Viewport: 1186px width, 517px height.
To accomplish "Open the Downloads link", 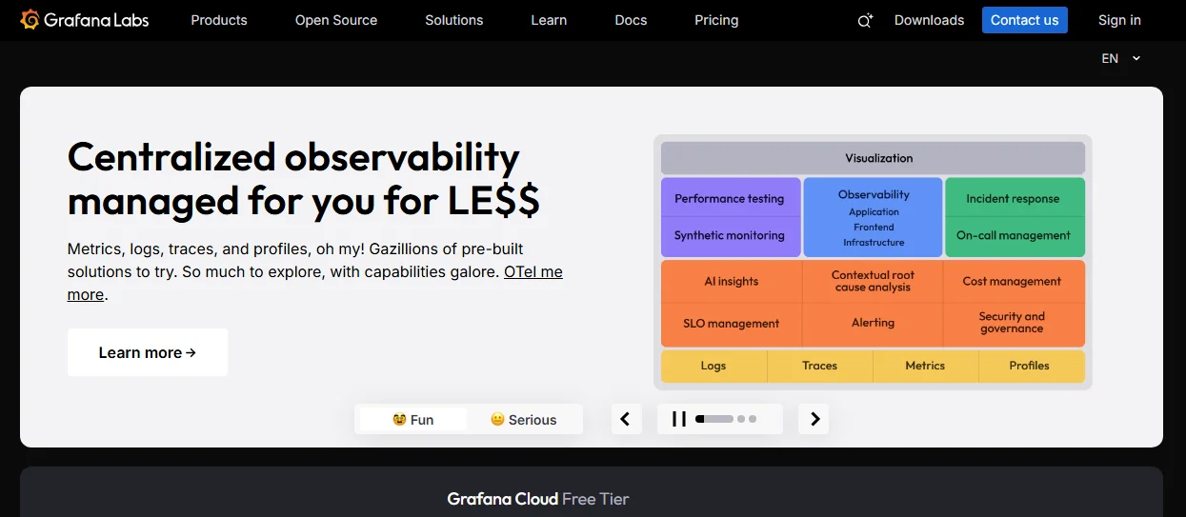I will (x=929, y=20).
